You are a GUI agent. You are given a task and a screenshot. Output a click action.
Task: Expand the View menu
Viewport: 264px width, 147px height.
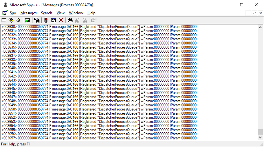[60, 13]
